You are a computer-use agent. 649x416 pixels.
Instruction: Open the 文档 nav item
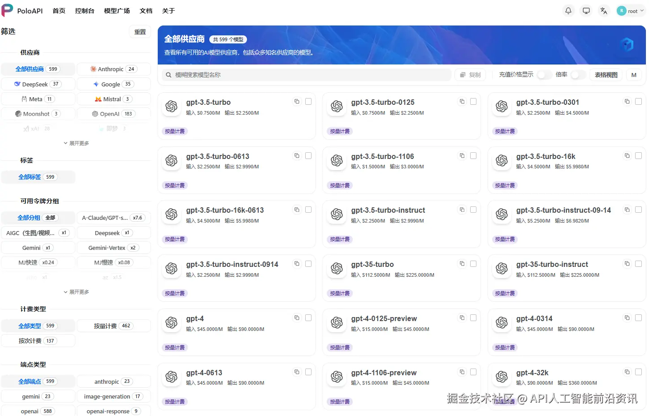[146, 11]
